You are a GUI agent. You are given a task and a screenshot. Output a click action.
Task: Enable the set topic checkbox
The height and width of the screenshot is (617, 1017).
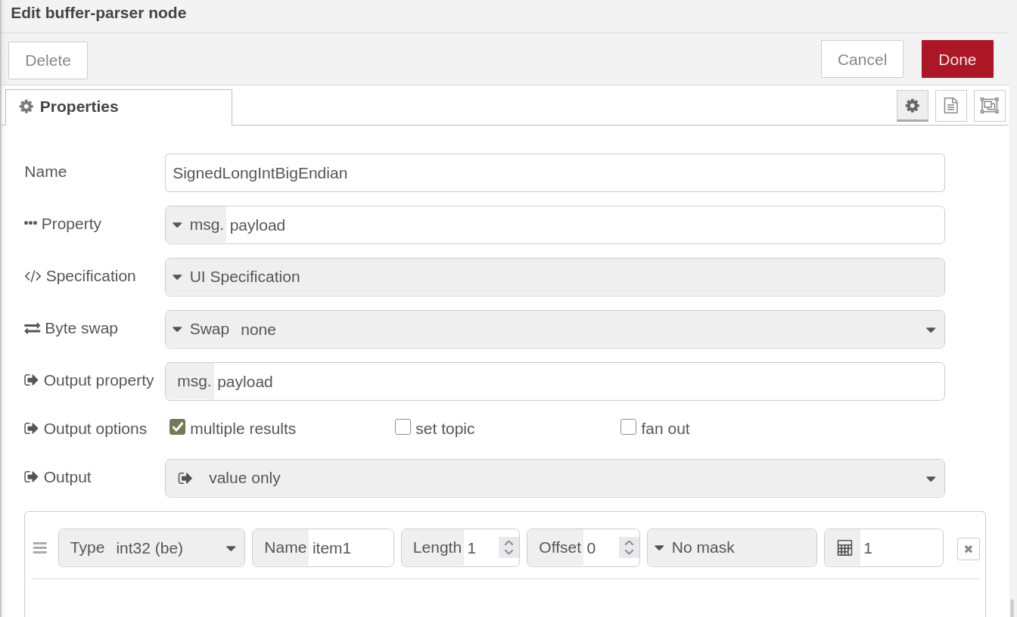click(403, 427)
